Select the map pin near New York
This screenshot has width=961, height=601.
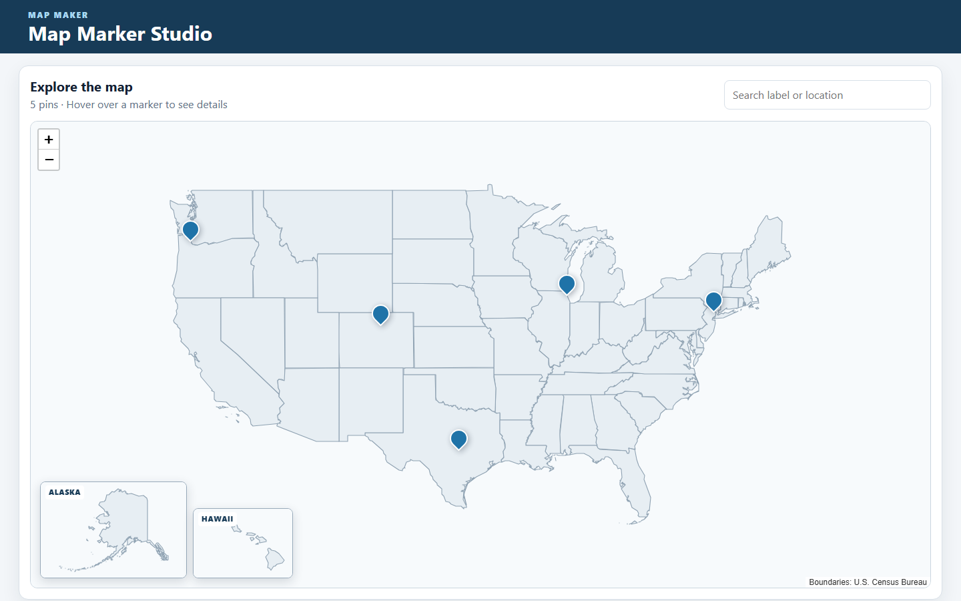click(x=713, y=302)
